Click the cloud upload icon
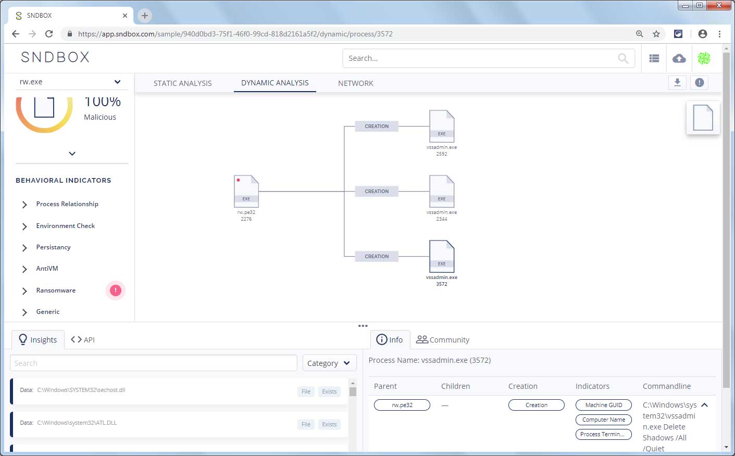 click(679, 58)
